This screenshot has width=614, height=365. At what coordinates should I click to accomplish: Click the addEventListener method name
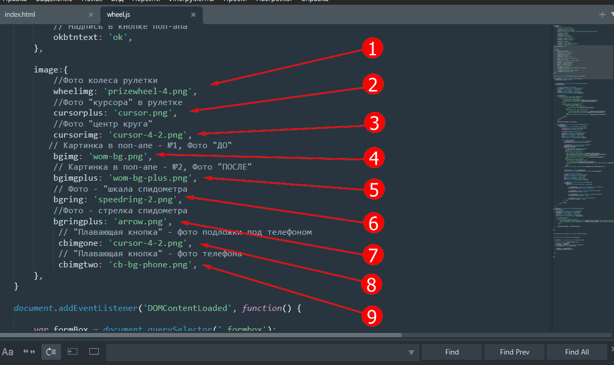click(98, 308)
